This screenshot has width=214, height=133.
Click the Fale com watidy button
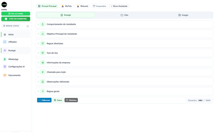click(x=16, y=13)
